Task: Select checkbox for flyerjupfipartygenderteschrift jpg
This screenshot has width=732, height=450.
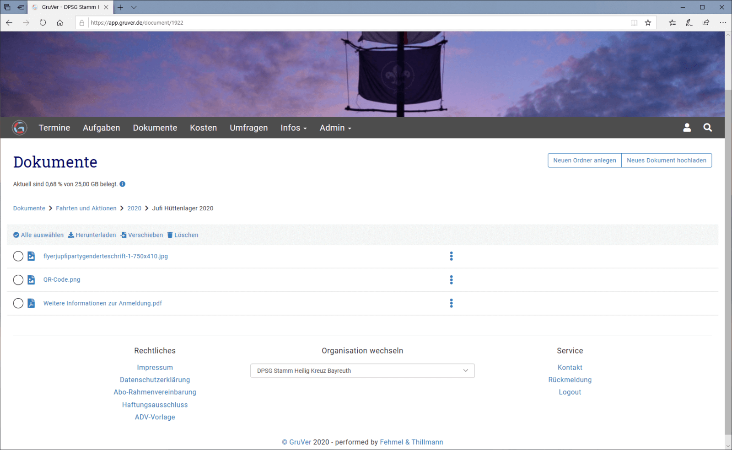Action: point(18,256)
